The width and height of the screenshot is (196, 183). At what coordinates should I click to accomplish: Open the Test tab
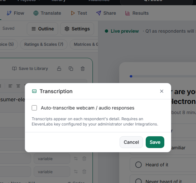[79, 13]
